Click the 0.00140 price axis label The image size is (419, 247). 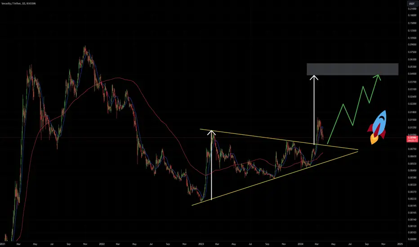[412, 220]
